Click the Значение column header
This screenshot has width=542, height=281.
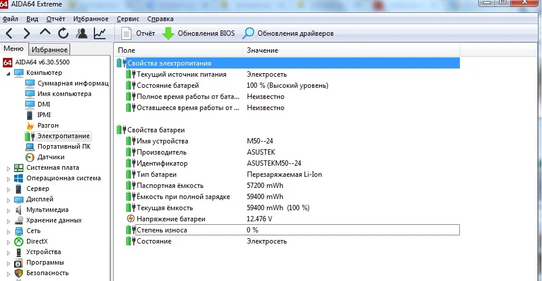[x=351, y=50]
